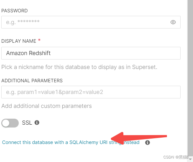The width and height of the screenshot is (193, 162).
Task: Click the red arrow annotation
Action: (139, 138)
